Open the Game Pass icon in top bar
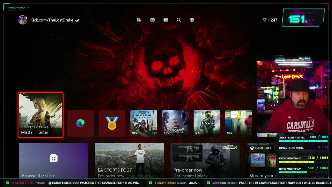This screenshot has width=332, height=187. [x=166, y=20]
